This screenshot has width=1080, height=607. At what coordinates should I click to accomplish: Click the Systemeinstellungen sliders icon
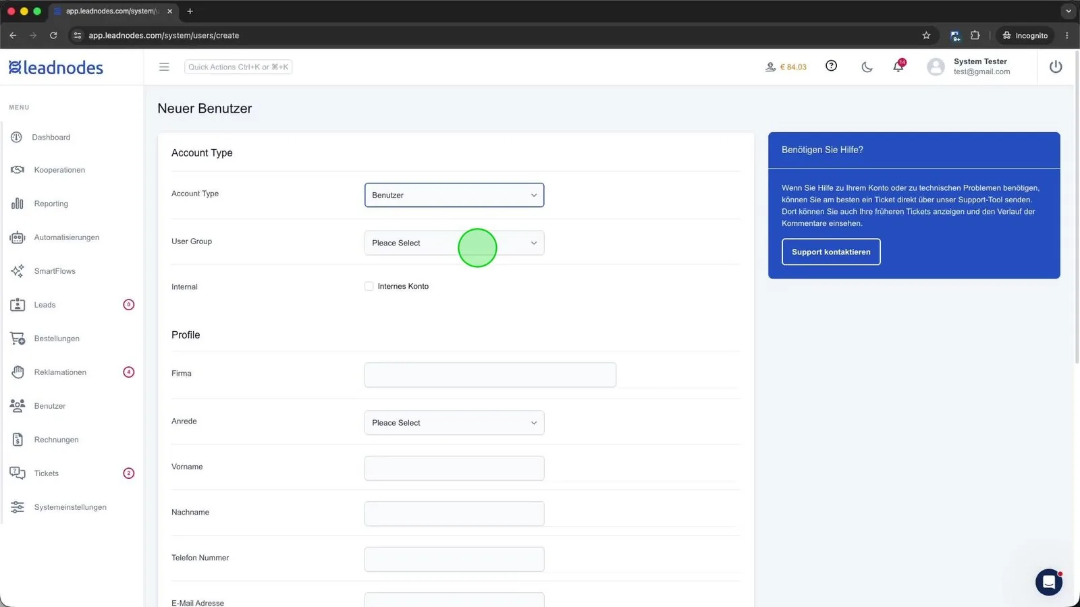click(x=18, y=507)
